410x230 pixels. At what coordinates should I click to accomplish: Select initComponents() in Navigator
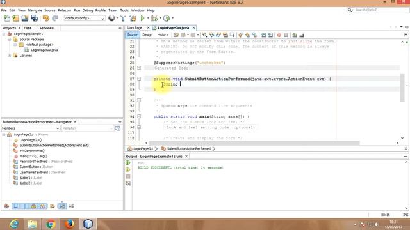pos(32,151)
